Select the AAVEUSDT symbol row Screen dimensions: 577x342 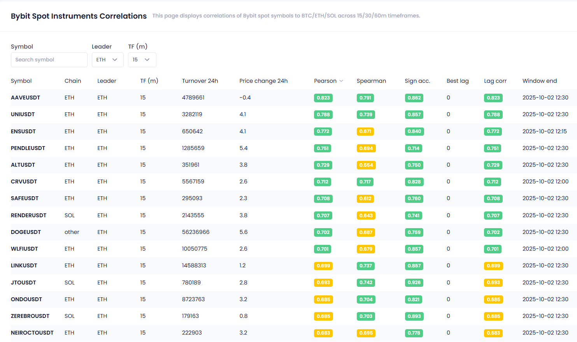click(294, 98)
